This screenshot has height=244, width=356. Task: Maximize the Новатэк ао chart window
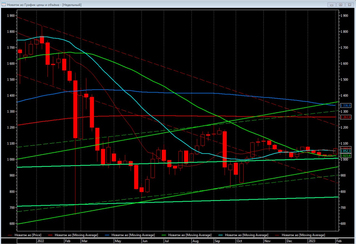pyautogui.click(x=340, y=5)
